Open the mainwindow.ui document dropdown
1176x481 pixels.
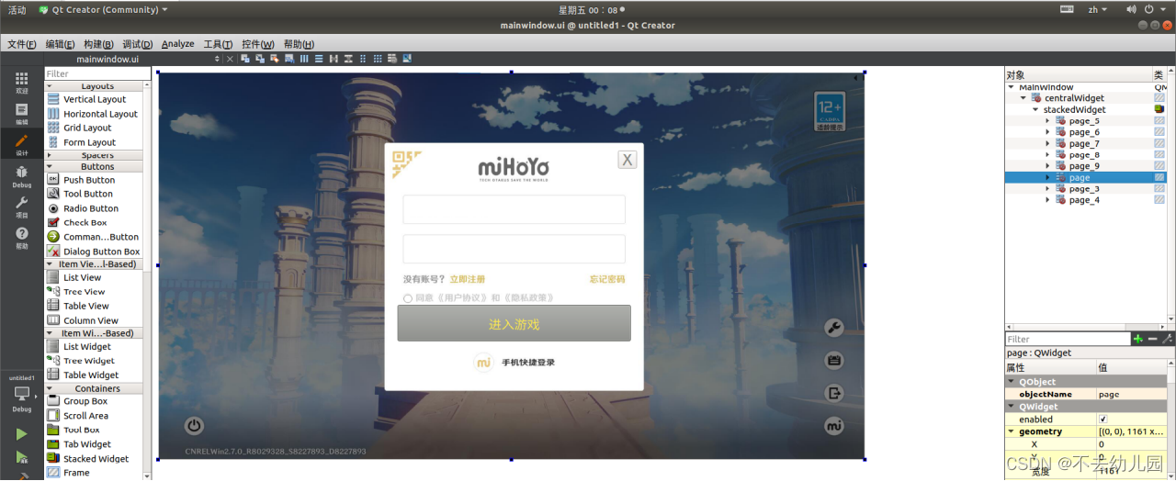pos(218,59)
